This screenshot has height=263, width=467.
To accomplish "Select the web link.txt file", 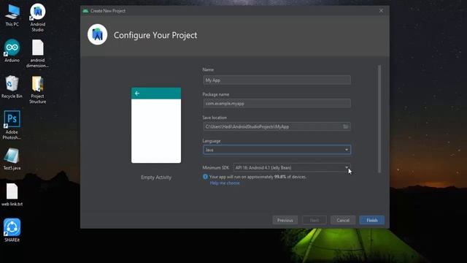I will coord(12,195).
